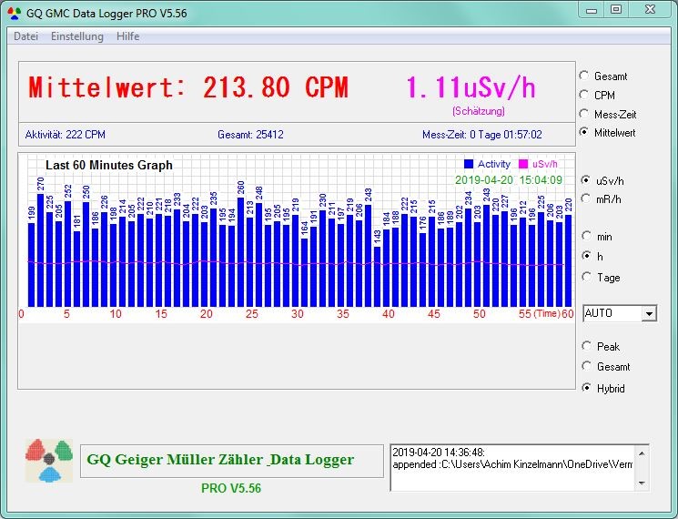Click the (Time) axis label

tap(547, 313)
